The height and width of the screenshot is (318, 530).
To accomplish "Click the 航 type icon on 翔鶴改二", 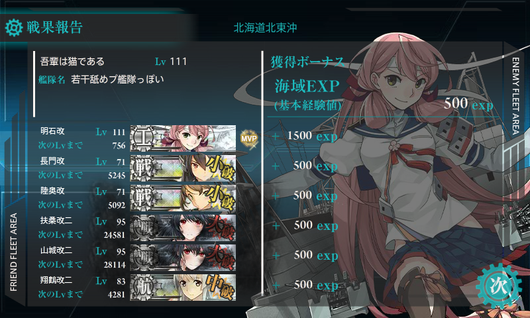I will pos(142,288).
